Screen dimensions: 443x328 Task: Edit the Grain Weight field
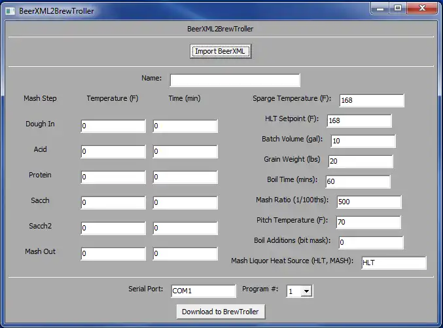tap(361, 162)
